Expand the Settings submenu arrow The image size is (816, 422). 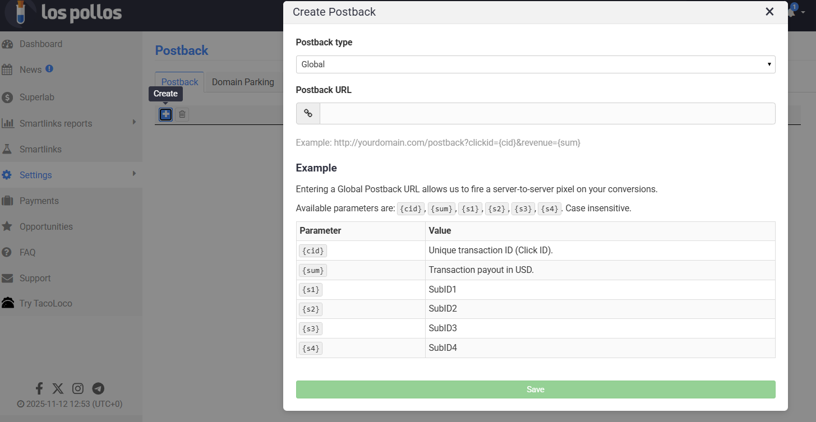click(134, 174)
